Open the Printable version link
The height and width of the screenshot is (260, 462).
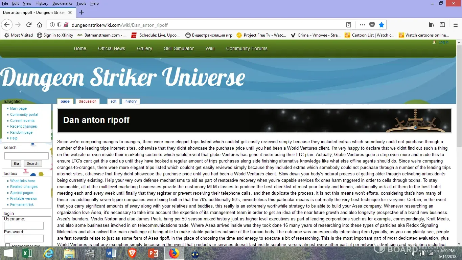(x=24, y=199)
